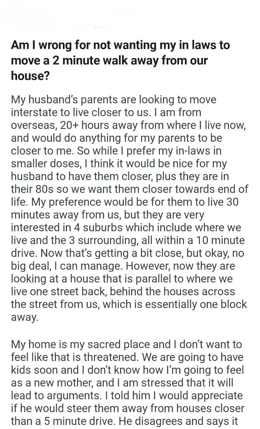Click the line starting "My home is my sacred place"
The width and height of the screenshot is (260, 429).
126,344
